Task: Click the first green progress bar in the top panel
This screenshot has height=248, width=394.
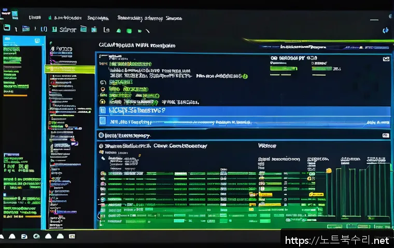Action: pyautogui.click(x=284, y=68)
